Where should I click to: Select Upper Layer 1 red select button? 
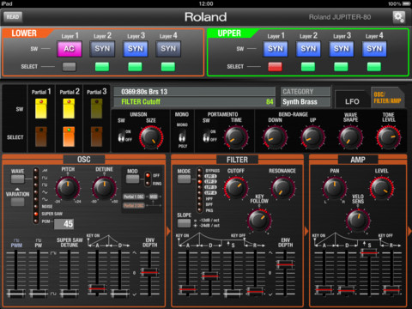coord(276,67)
